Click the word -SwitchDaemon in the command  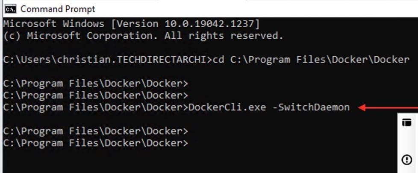coord(311,107)
